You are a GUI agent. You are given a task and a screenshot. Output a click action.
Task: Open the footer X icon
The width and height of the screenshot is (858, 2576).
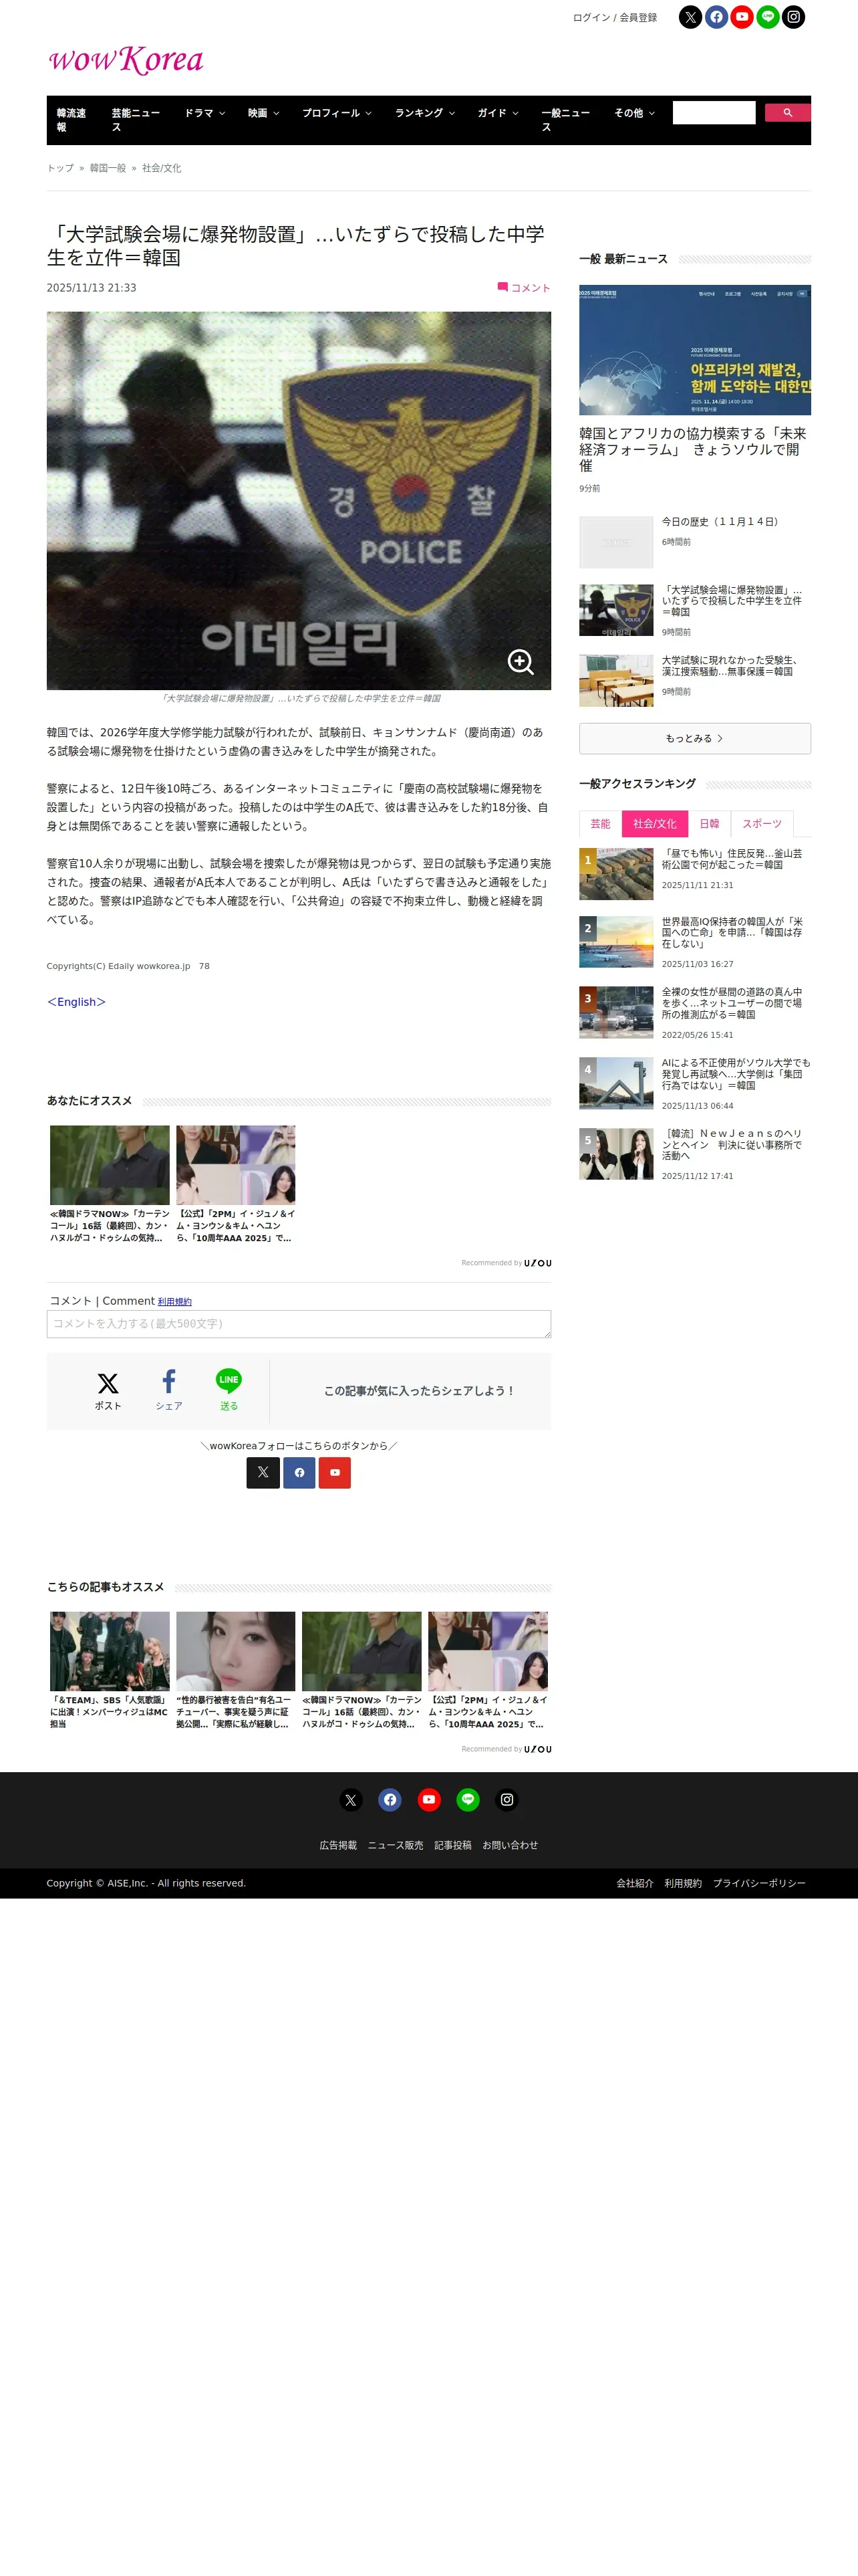[351, 1800]
